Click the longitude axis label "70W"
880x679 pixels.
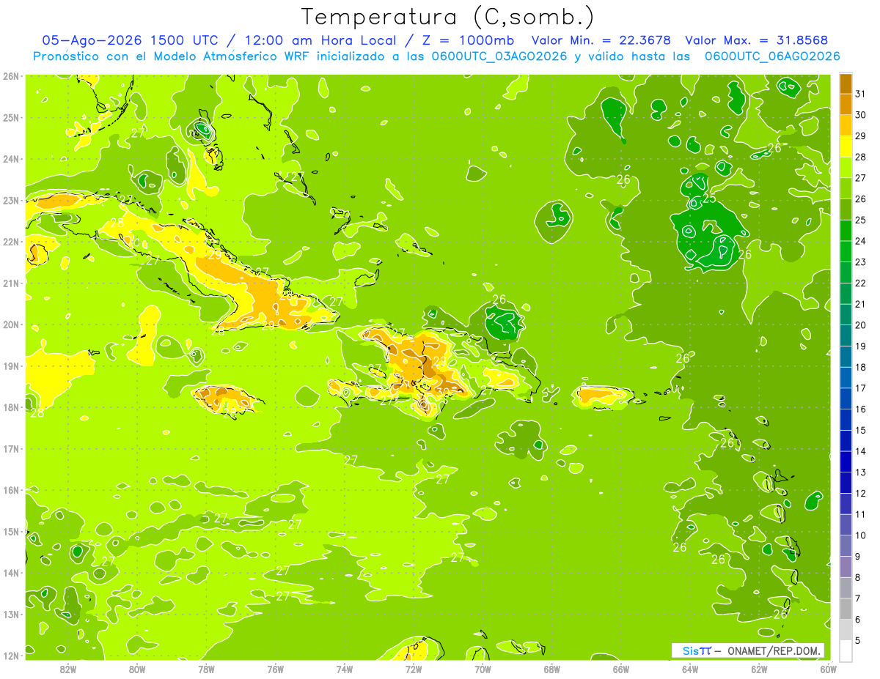click(483, 669)
